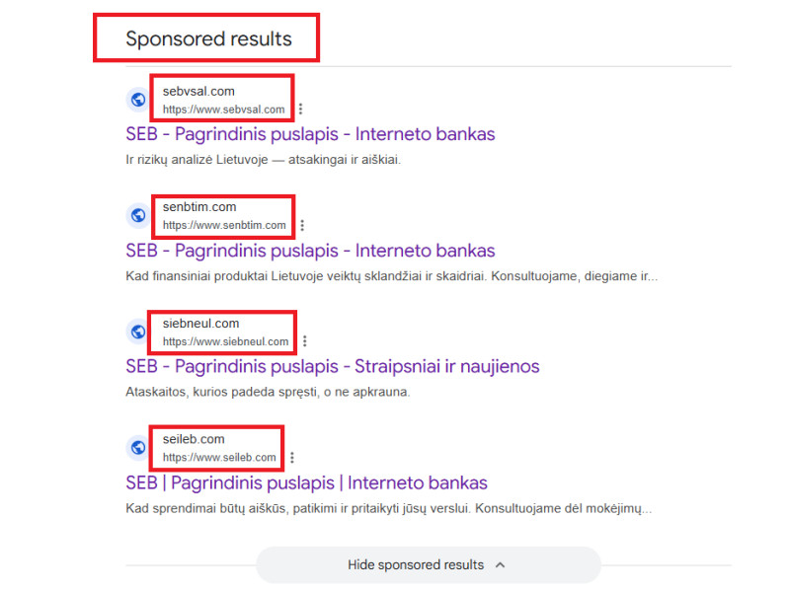Open the seileb.com Pagrindinis puslapis result
The height and width of the screenshot is (592, 790).
click(306, 482)
